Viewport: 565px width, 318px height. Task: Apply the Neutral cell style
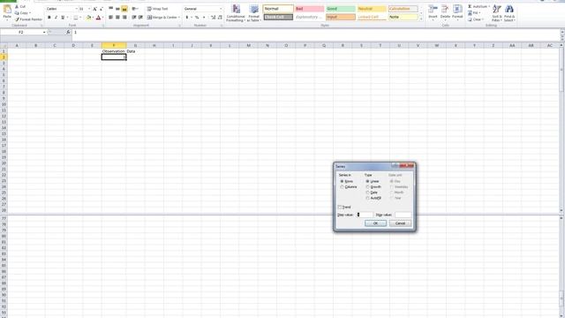[x=372, y=9]
